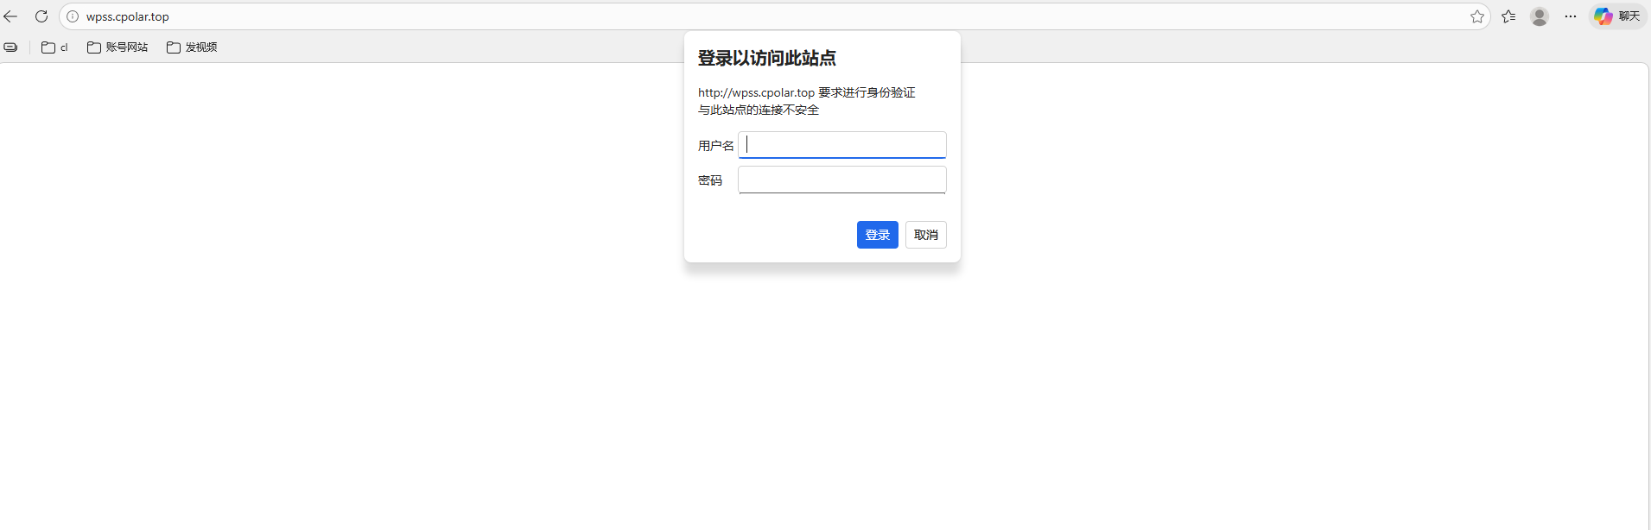Open the Favorites list icon
Viewport: 1651px width, 530px height.
pos(1508,16)
